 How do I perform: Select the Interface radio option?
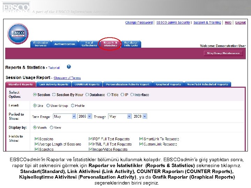(132, 95)
